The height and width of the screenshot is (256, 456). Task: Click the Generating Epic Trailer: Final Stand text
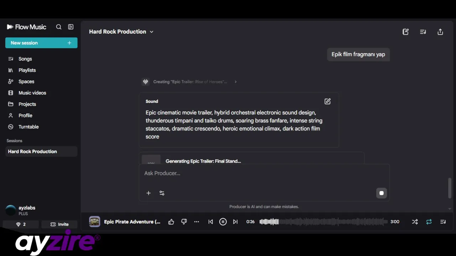coord(203,161)
